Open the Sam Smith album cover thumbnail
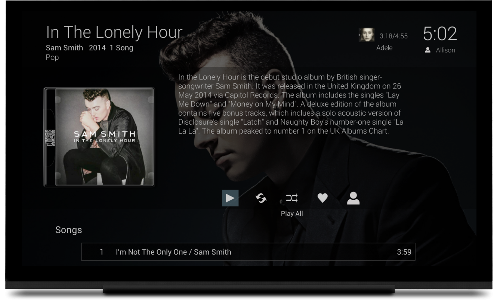 tap(99, 137)
